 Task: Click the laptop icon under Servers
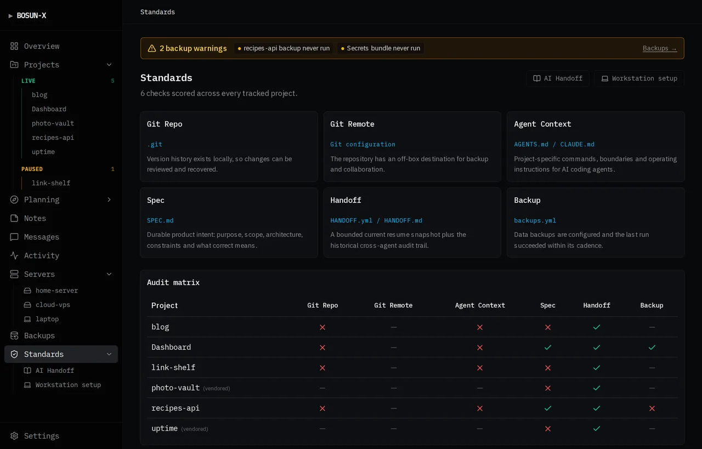point(27,319)
